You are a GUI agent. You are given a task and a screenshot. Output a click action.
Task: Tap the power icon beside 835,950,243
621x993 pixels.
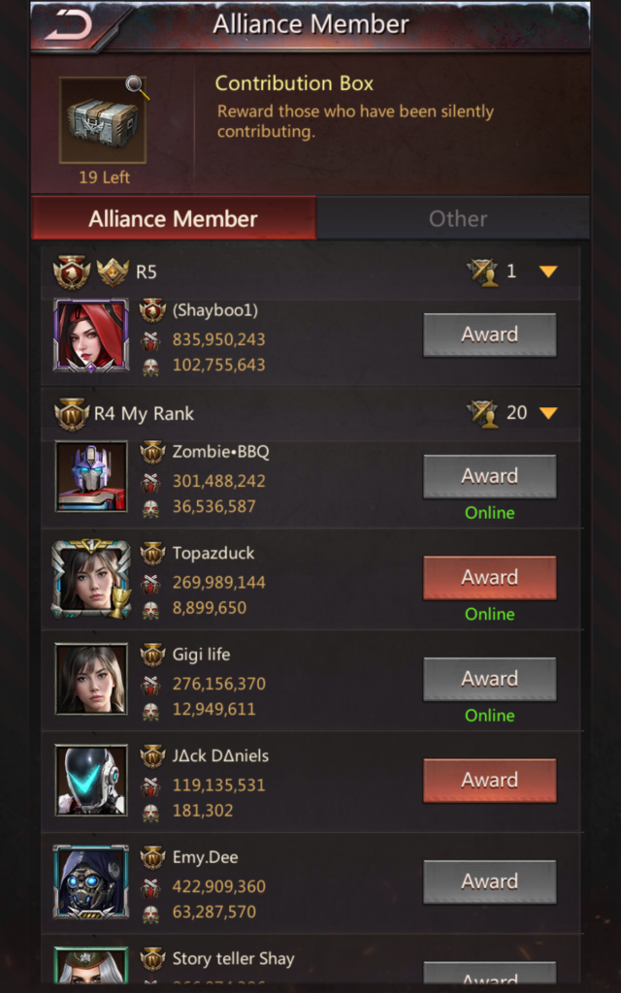click(150, 340)
